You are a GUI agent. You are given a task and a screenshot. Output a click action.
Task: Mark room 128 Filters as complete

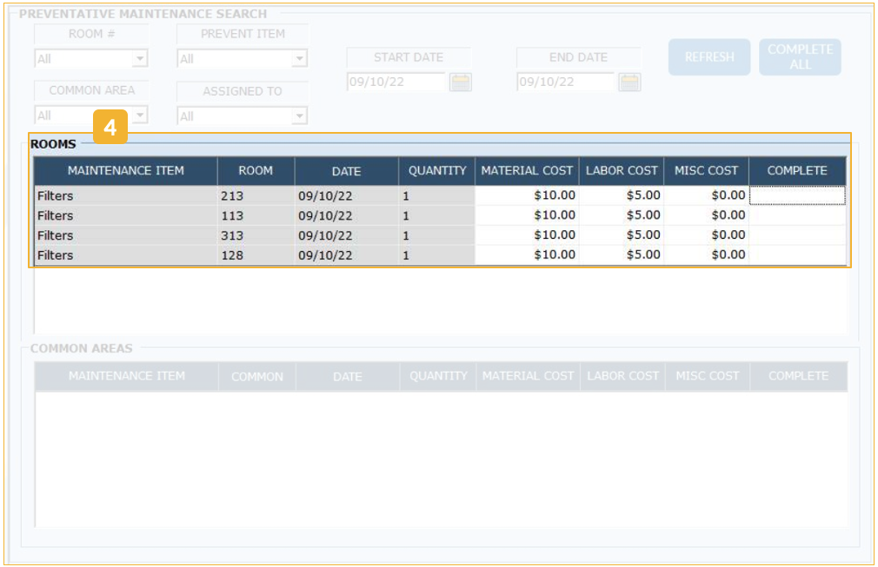coord(797,255)
